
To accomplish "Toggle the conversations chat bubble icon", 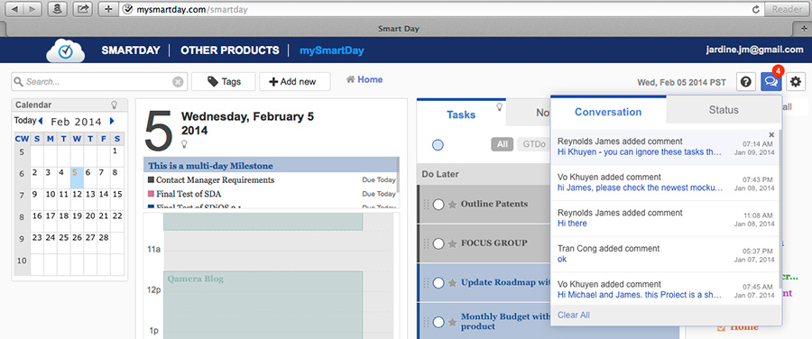I will [771, 82].
